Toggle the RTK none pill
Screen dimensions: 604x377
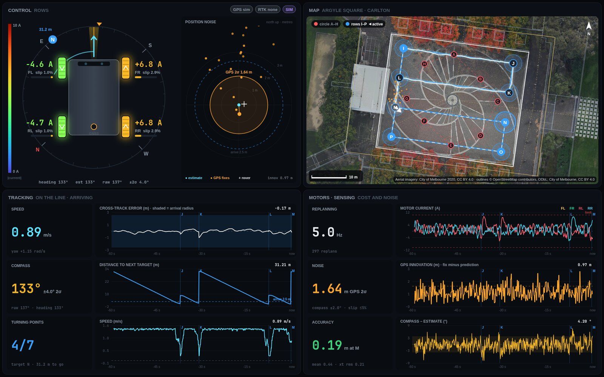268,9
